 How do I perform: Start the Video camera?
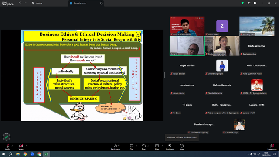coord(21,147)
